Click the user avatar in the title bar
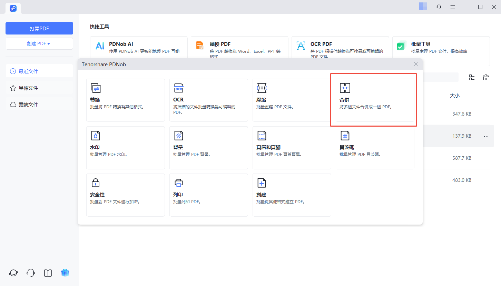This screenshot has height=286, width=501. 423,6
